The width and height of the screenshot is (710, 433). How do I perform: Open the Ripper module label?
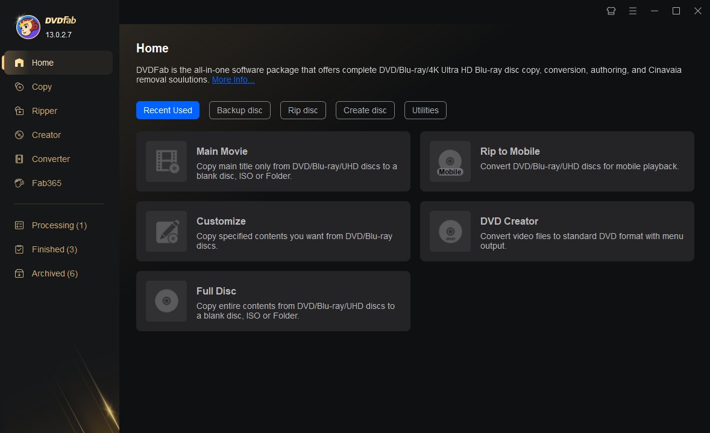45,111
